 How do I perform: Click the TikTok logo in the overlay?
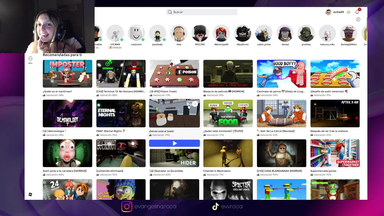coord(215,206)
